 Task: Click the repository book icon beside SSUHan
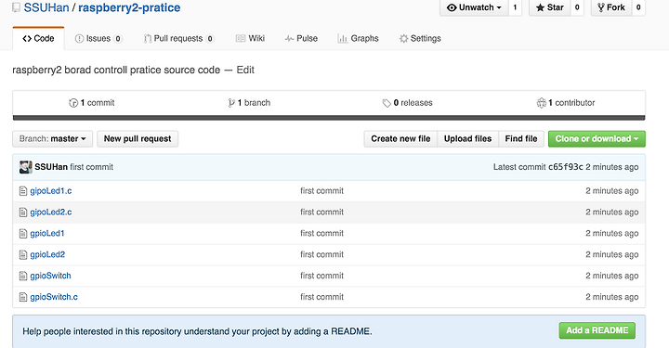16,7
